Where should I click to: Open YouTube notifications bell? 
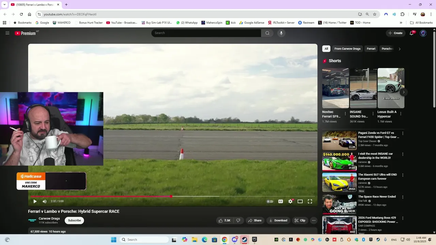(x=412, y=33)
